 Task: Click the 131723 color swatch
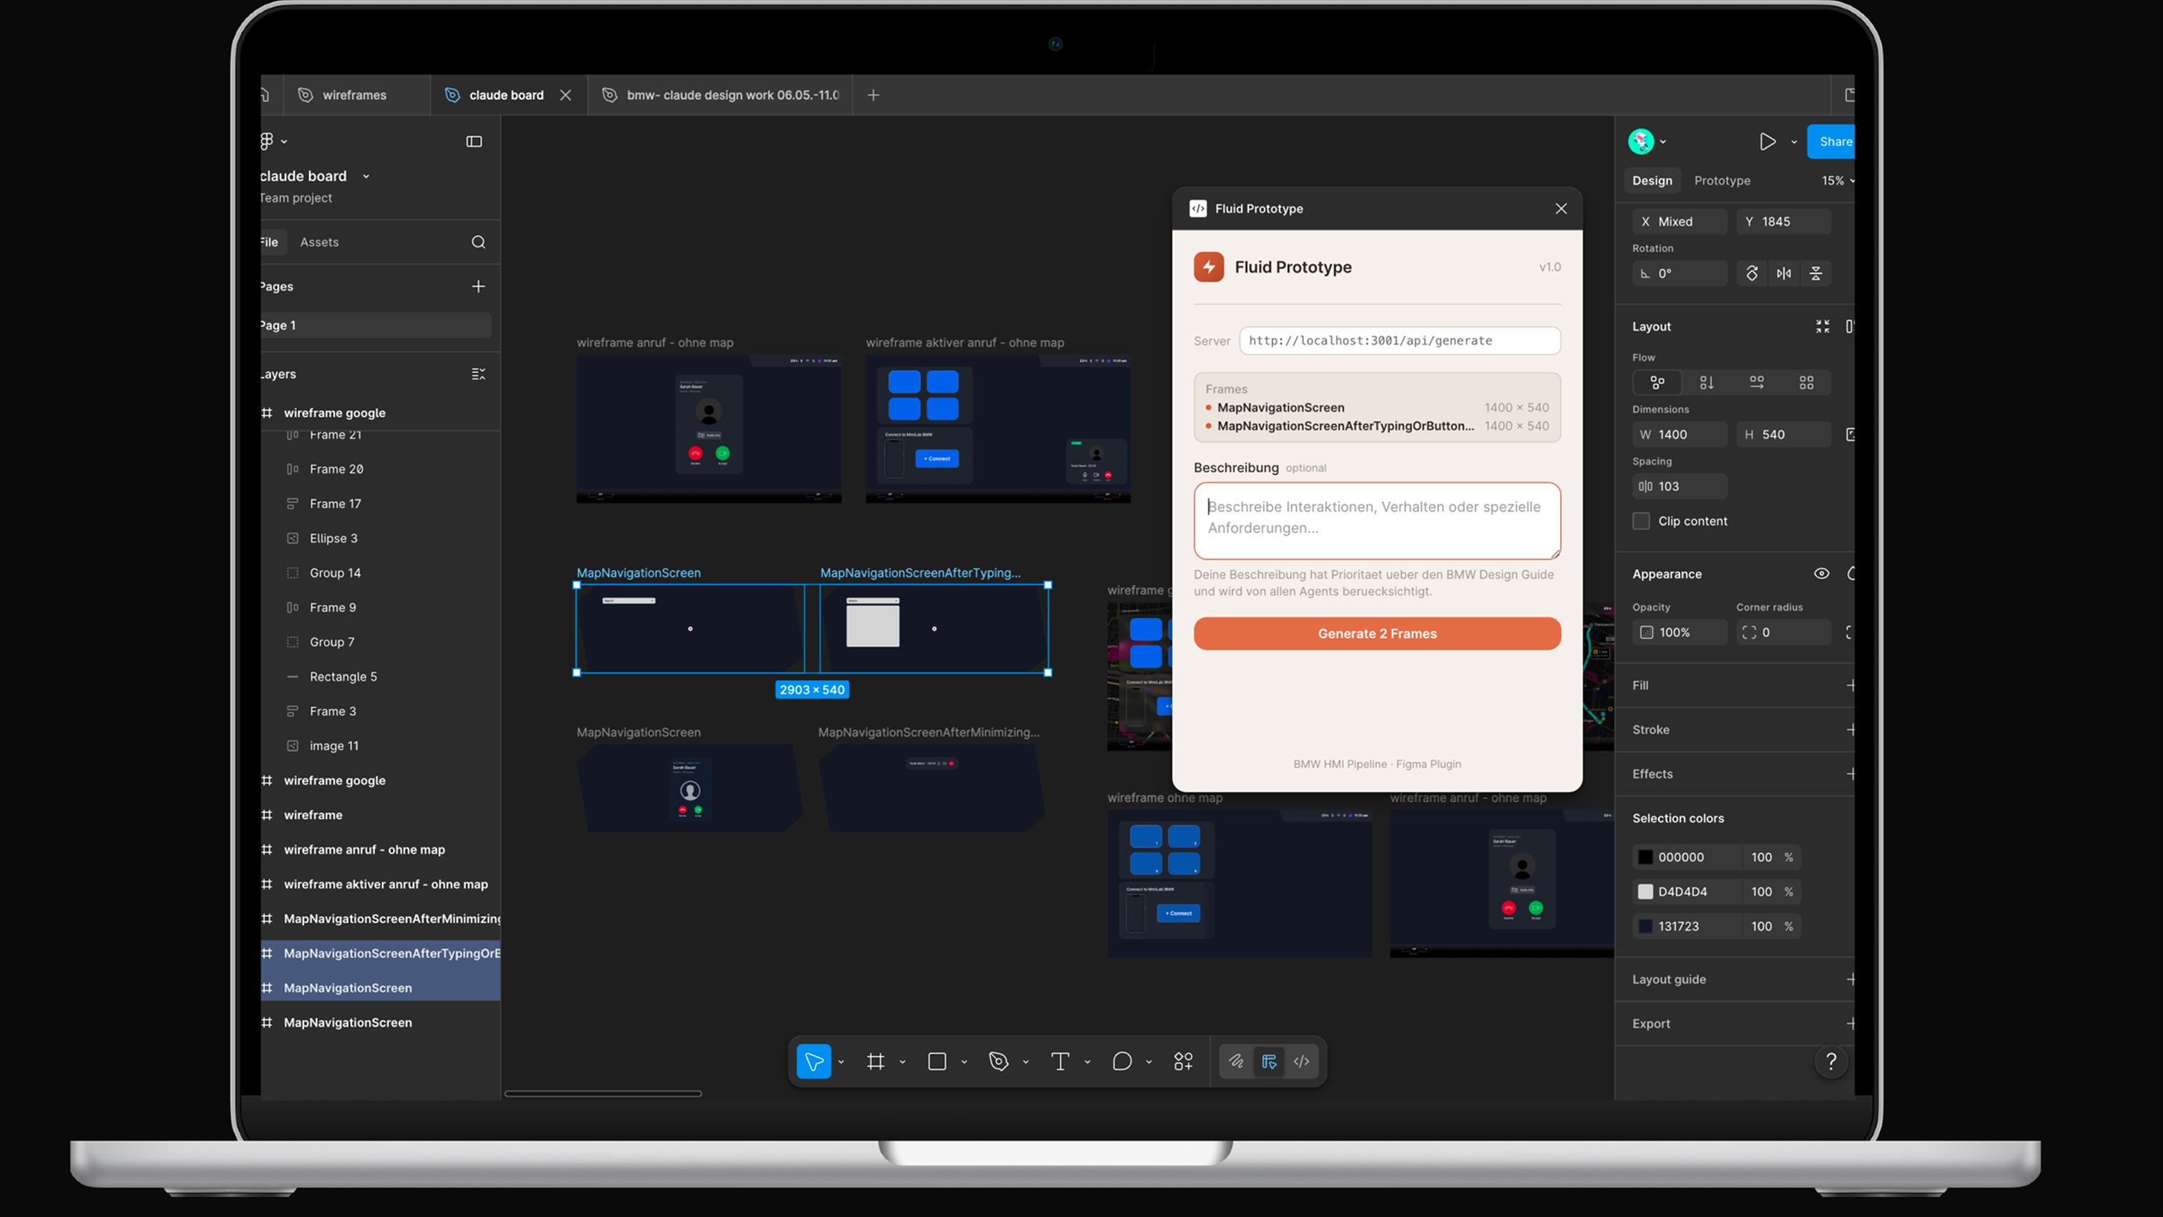1645,927
